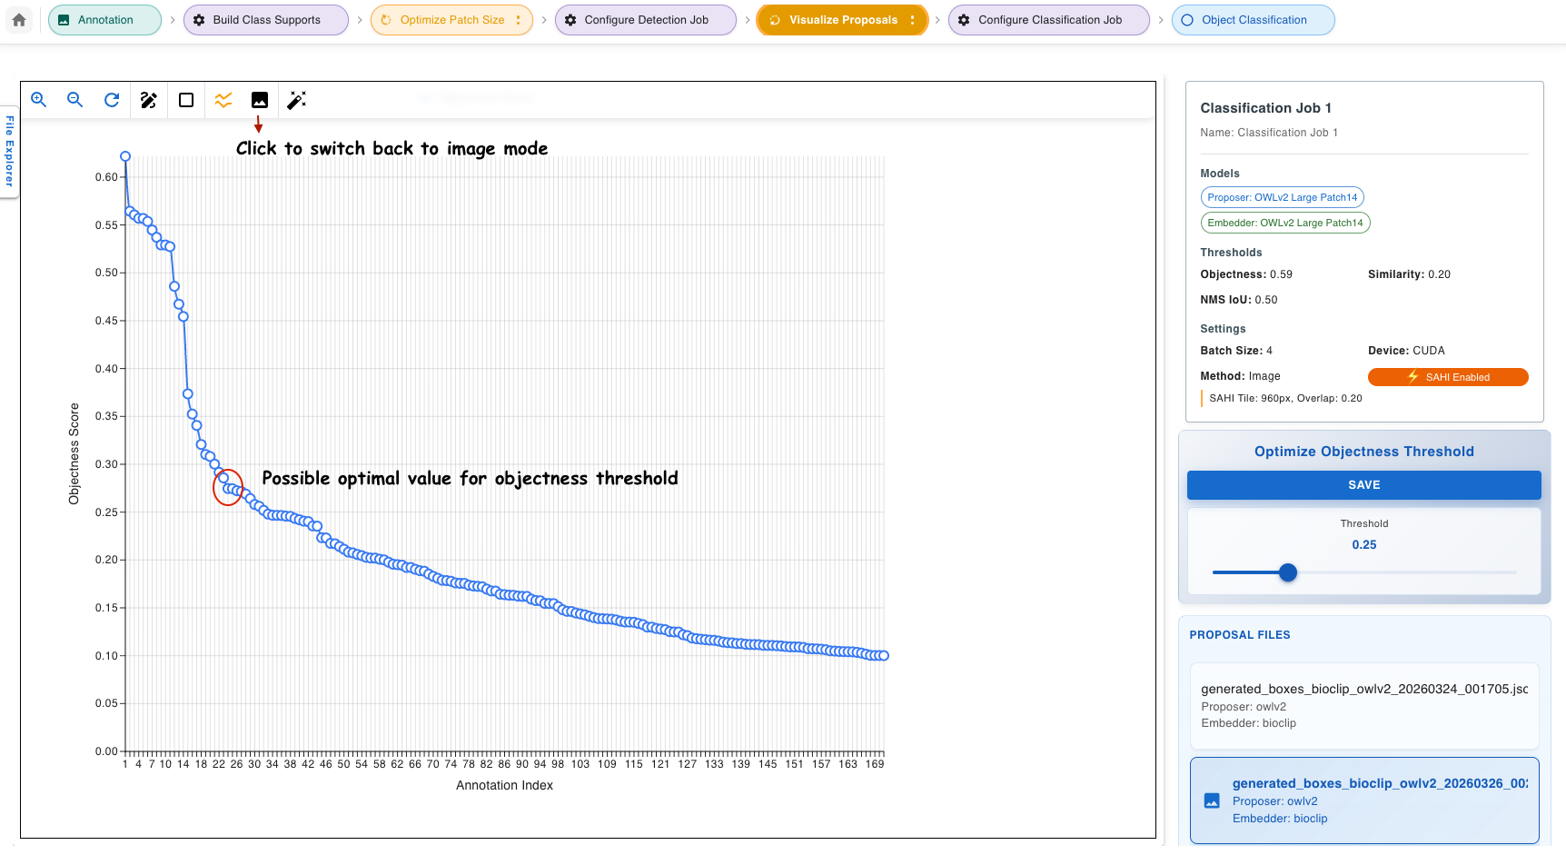1566x855 pixels.
Task: Click the last data point near index 169
Action: 883,655
